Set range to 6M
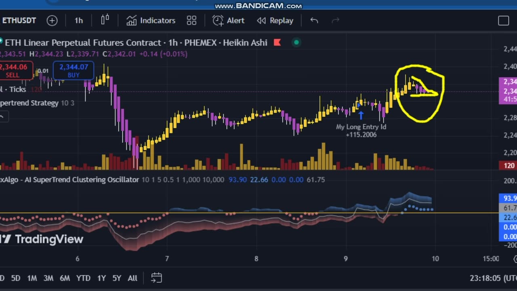 (x=65, y=278)
